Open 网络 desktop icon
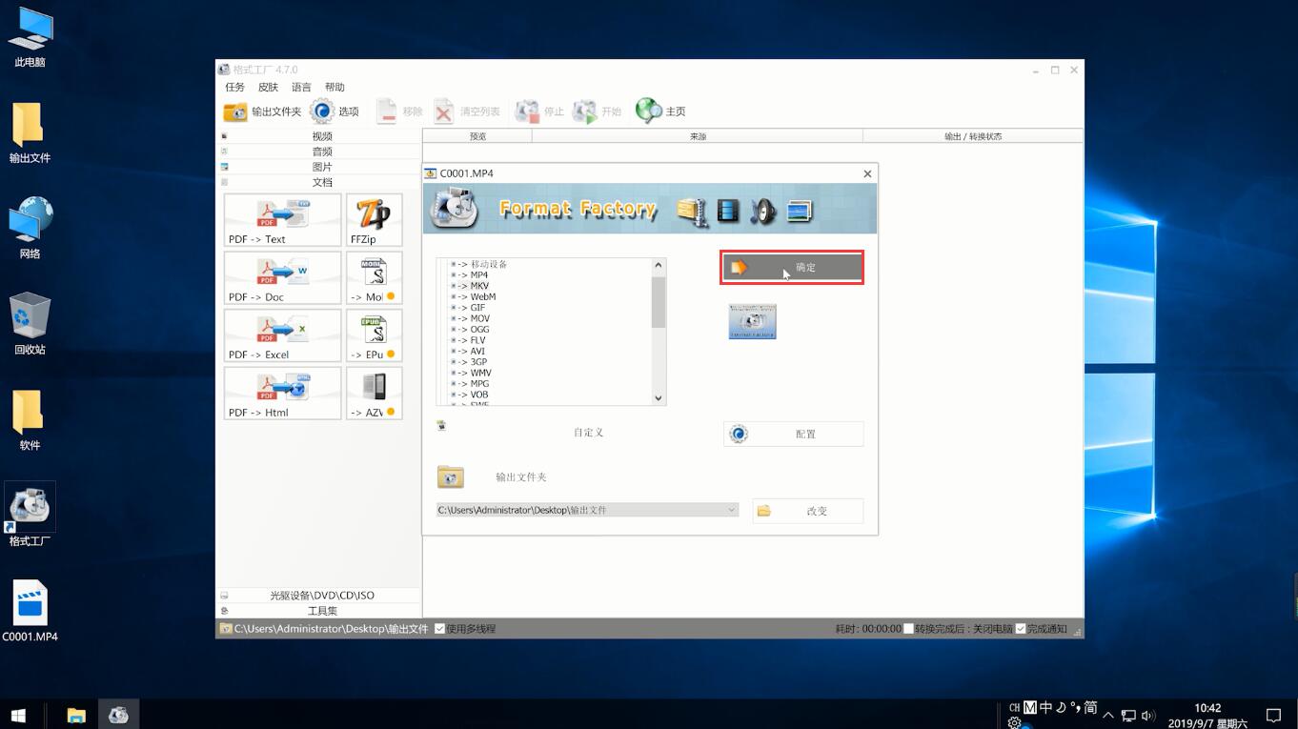This screenshot has height=729, width=1298. [x=30, y=229]
